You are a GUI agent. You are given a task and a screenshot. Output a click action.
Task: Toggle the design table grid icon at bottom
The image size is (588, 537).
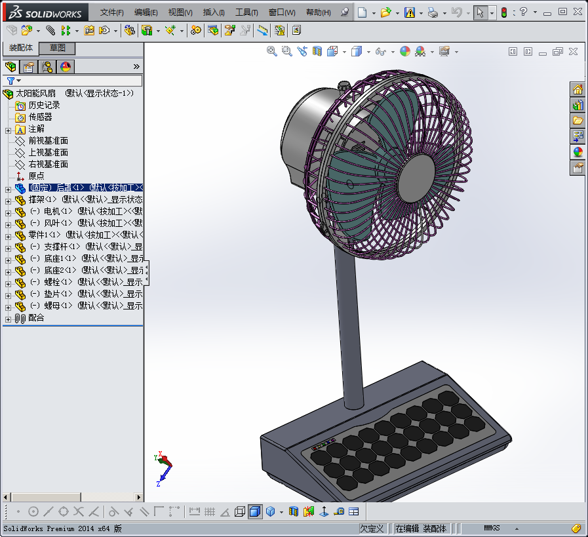[353, 511]
